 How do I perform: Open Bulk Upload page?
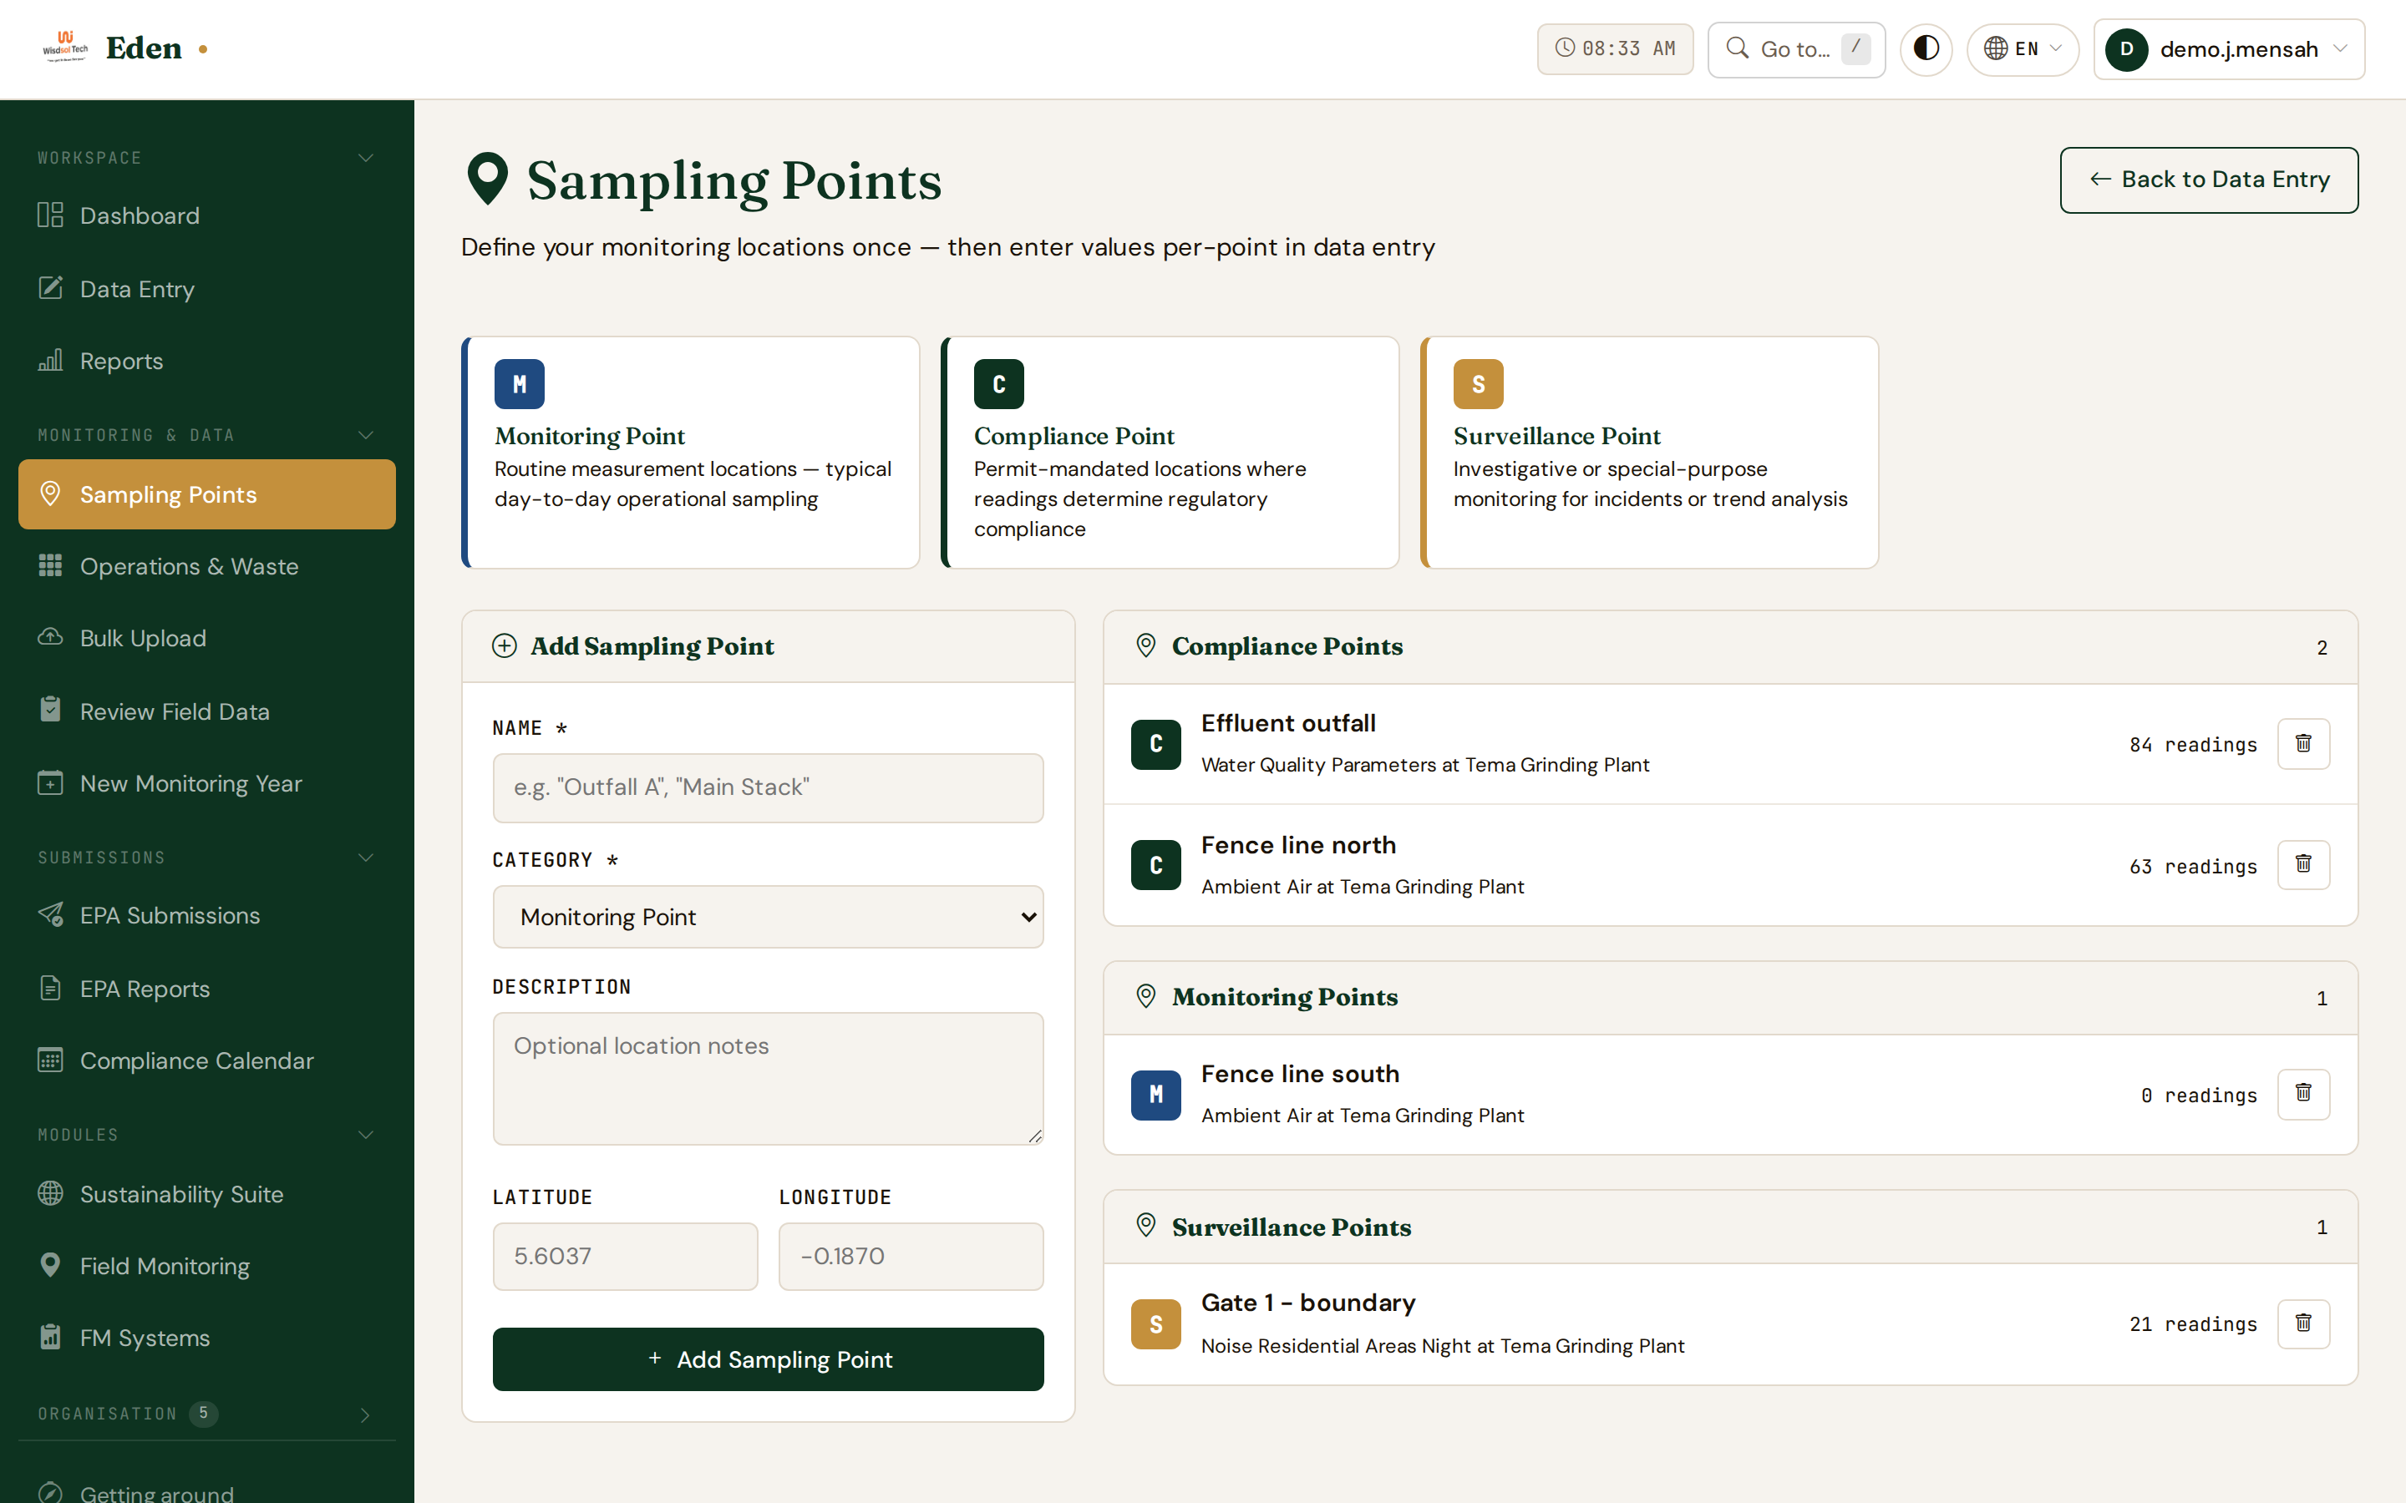point(207,638)
